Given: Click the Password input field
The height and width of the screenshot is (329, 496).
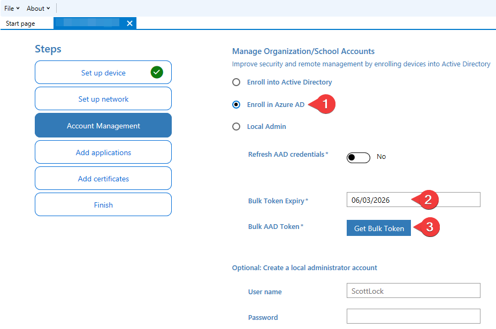Looking at the screenshot, I should coord(413,316).
